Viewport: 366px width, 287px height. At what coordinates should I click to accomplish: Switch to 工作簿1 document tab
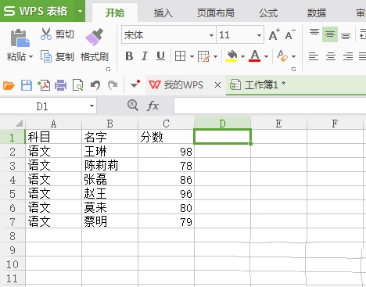(x=296, y=85)
